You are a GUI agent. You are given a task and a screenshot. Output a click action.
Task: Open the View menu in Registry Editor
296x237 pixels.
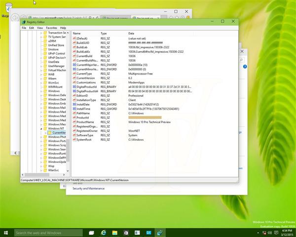(40, 28)
